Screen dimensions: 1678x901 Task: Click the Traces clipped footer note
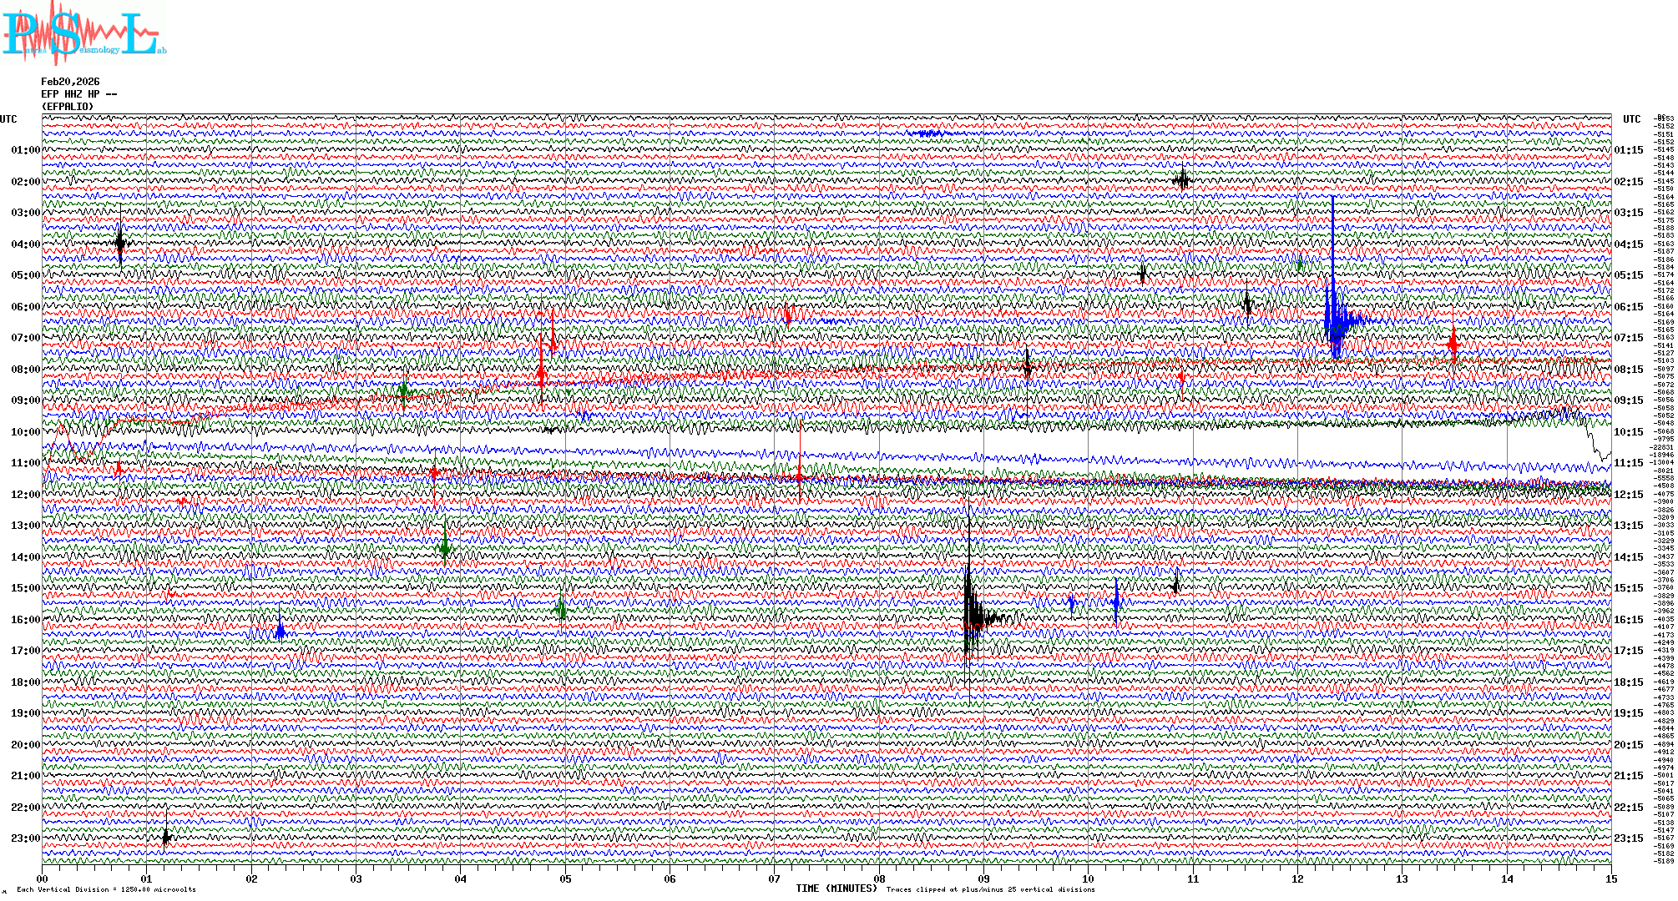tap(990, 889)
